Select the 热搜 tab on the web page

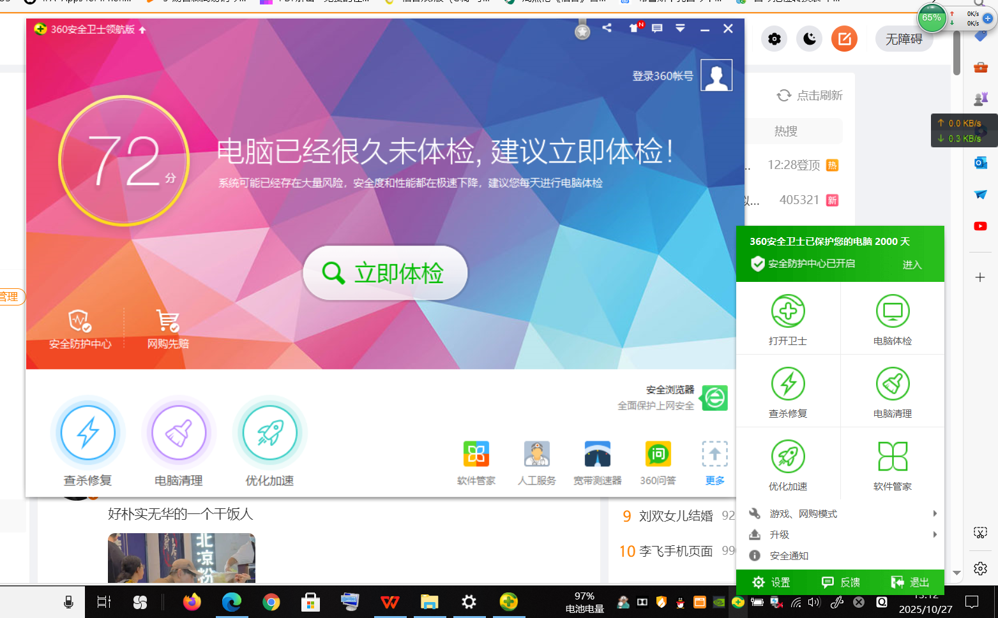point(786,131)
